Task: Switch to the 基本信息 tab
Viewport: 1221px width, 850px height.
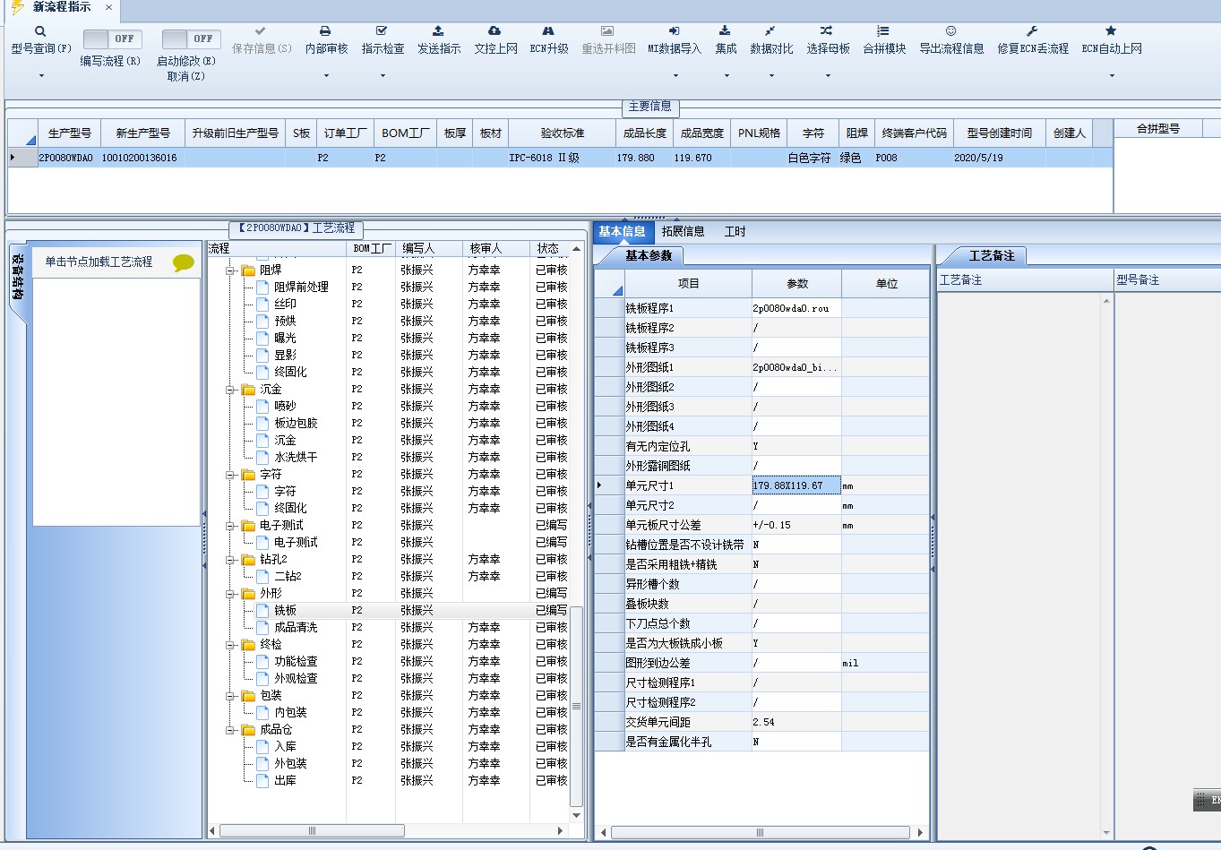Action: [x=622, y=231]
